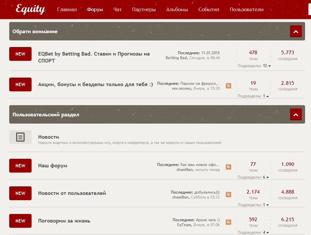Expand subforums dropdown for EQBet forum
Viewport: 311px width, 235px height.
tap(267, 66)
